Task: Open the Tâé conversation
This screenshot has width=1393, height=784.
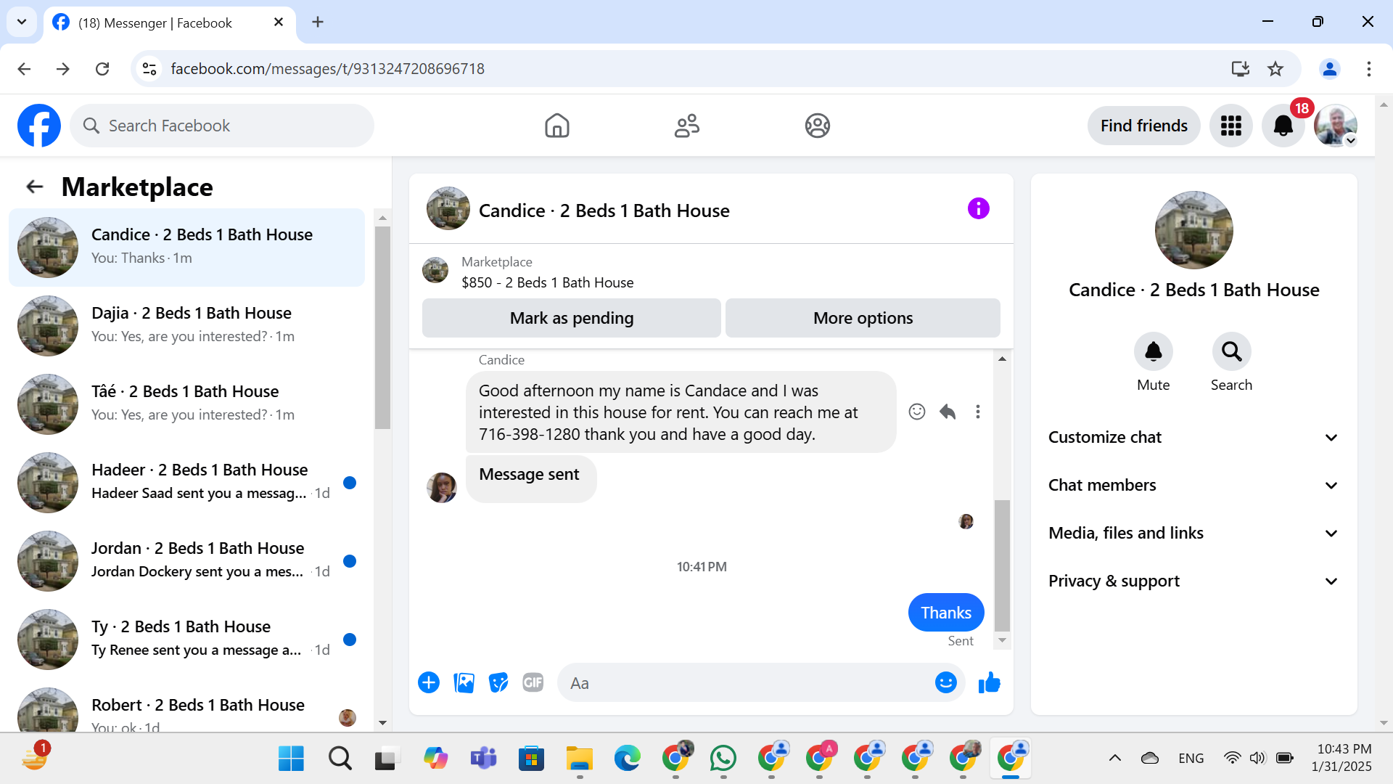Action: coord(186,404)
